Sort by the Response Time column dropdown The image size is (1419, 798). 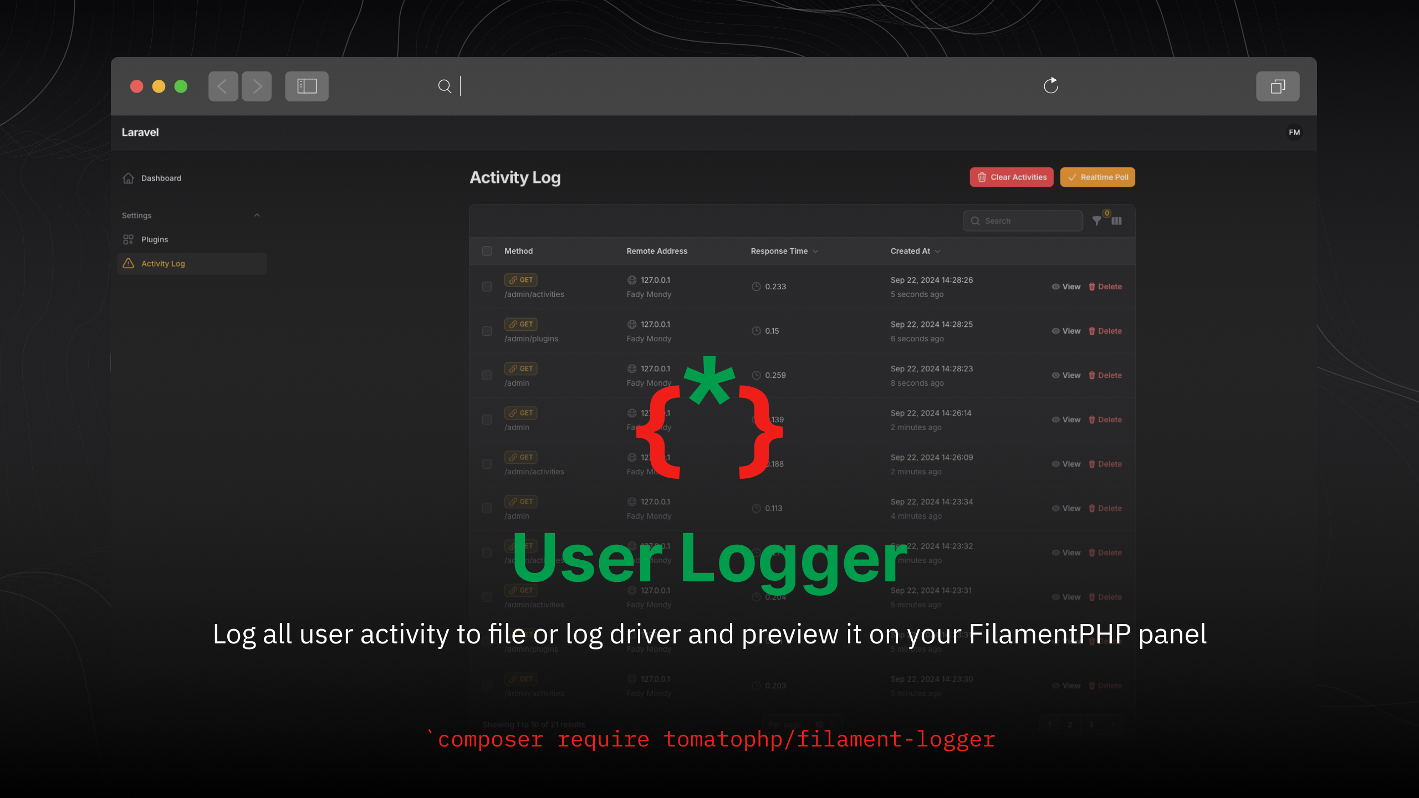[815, 251]
